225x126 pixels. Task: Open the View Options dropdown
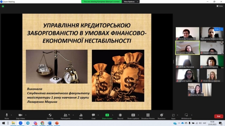click(x=130, y=1)
